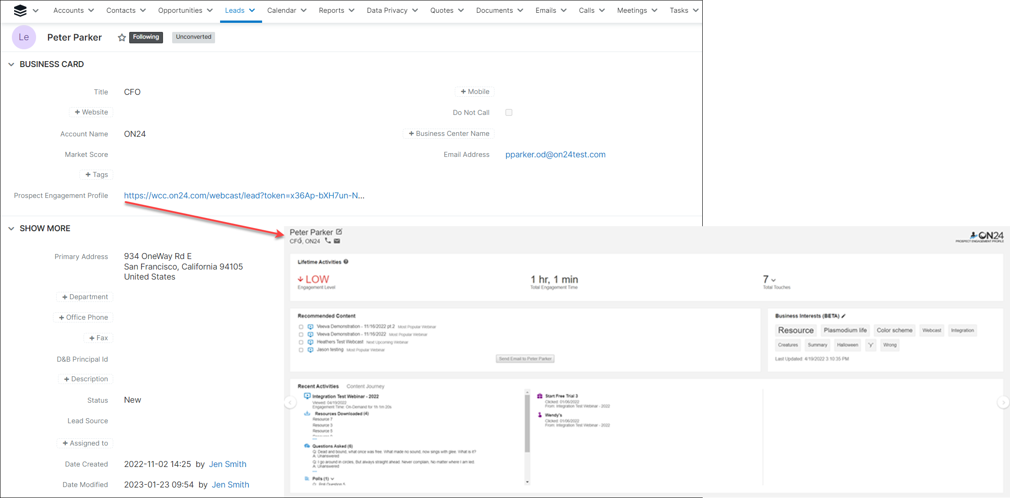Open the SugarCRM cube logo menu
This screenshot has width=1010, height=498.
point(20,10)
